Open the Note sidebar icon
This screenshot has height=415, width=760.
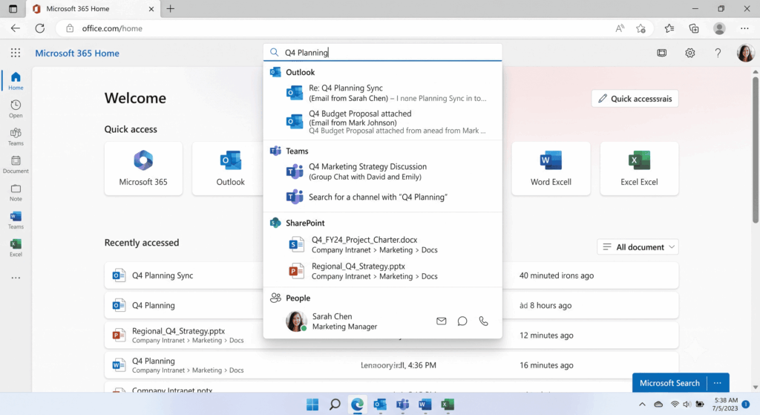(16, 192)
